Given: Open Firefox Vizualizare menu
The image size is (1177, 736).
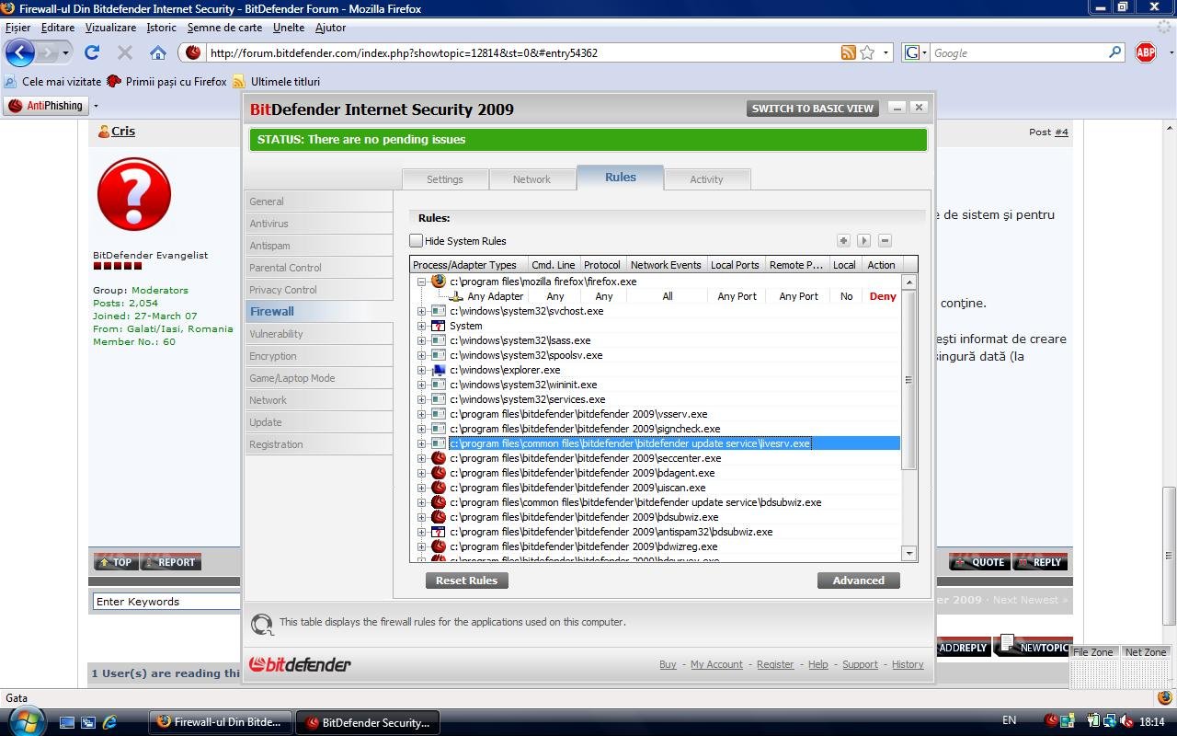Looking at the screenshot, I should click(x=110, y=28).
